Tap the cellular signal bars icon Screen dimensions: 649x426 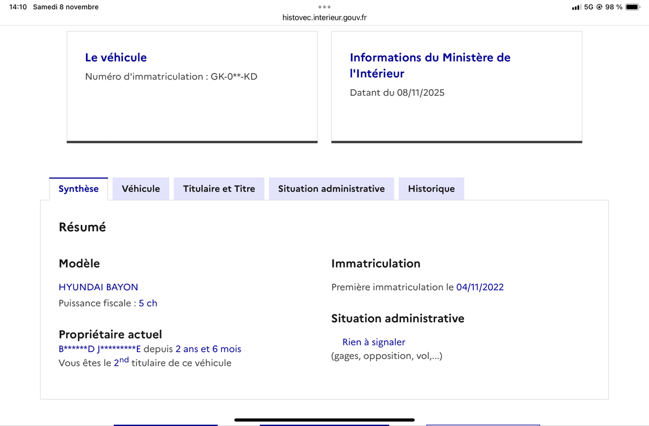[577, 7]
